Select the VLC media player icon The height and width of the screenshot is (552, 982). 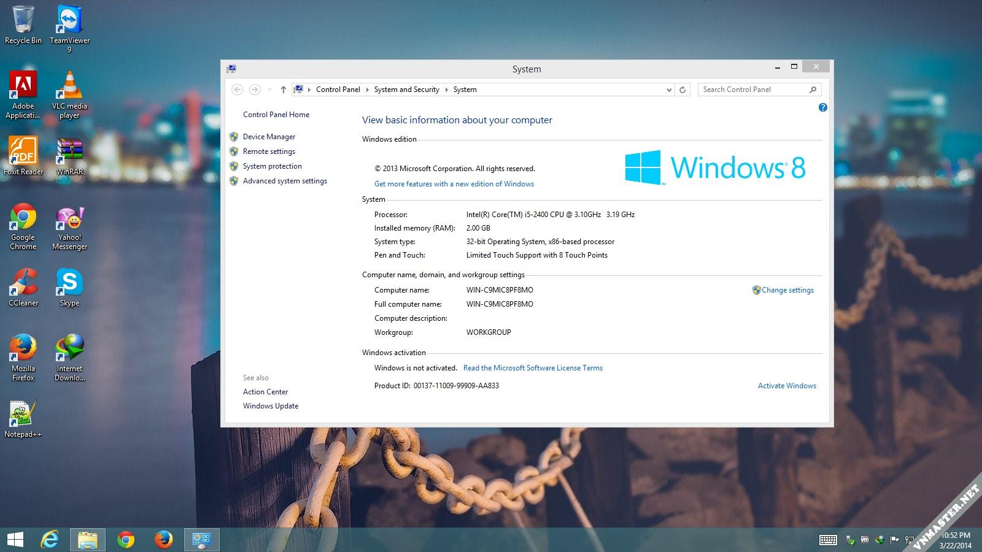click(69, 94)
